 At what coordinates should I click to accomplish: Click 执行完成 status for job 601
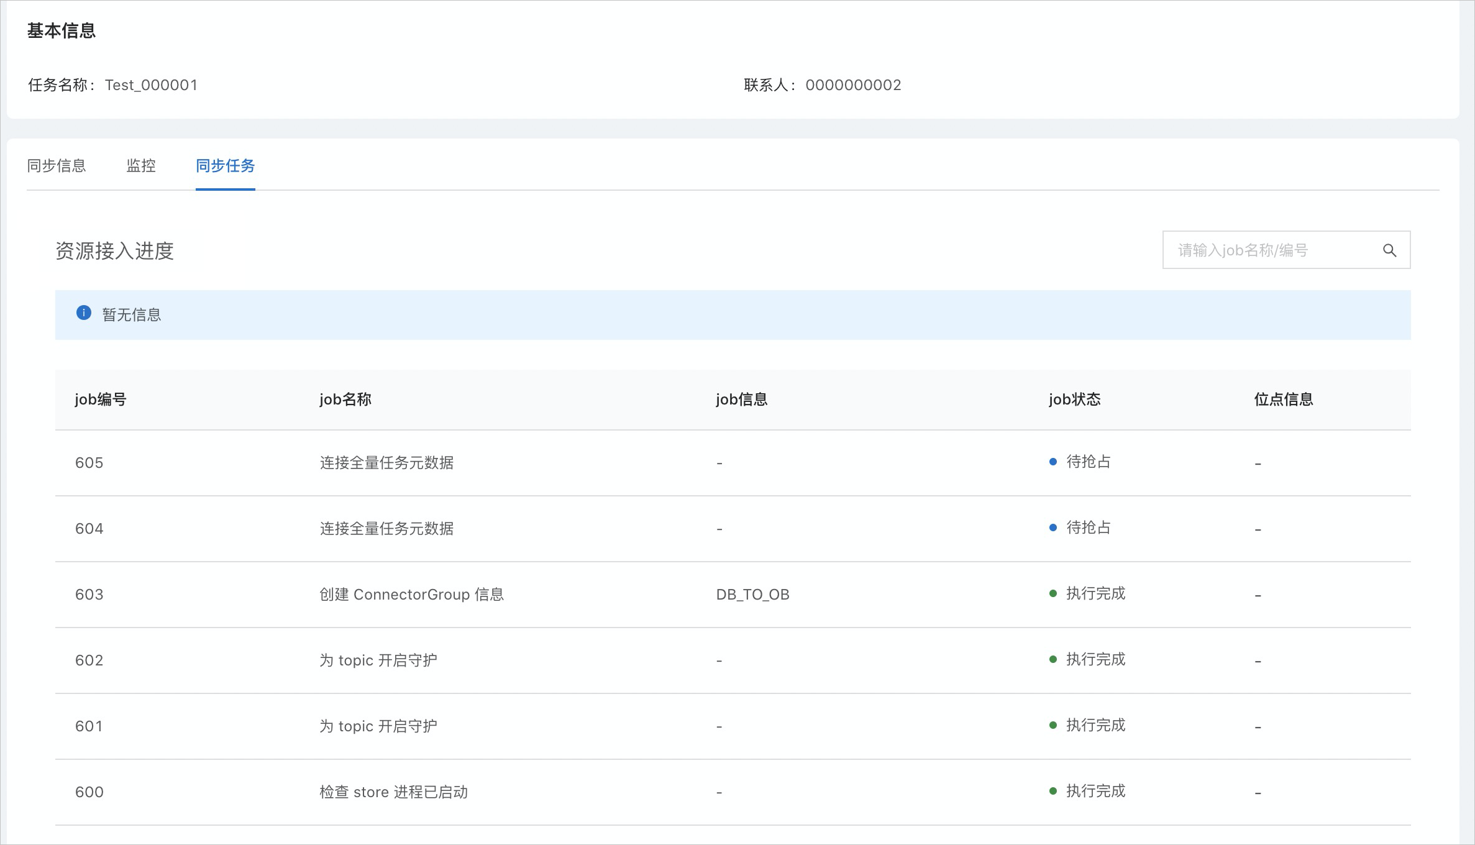coord(1096,725)
